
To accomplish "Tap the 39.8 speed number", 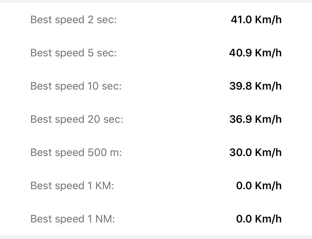I will tap(240, 86).
